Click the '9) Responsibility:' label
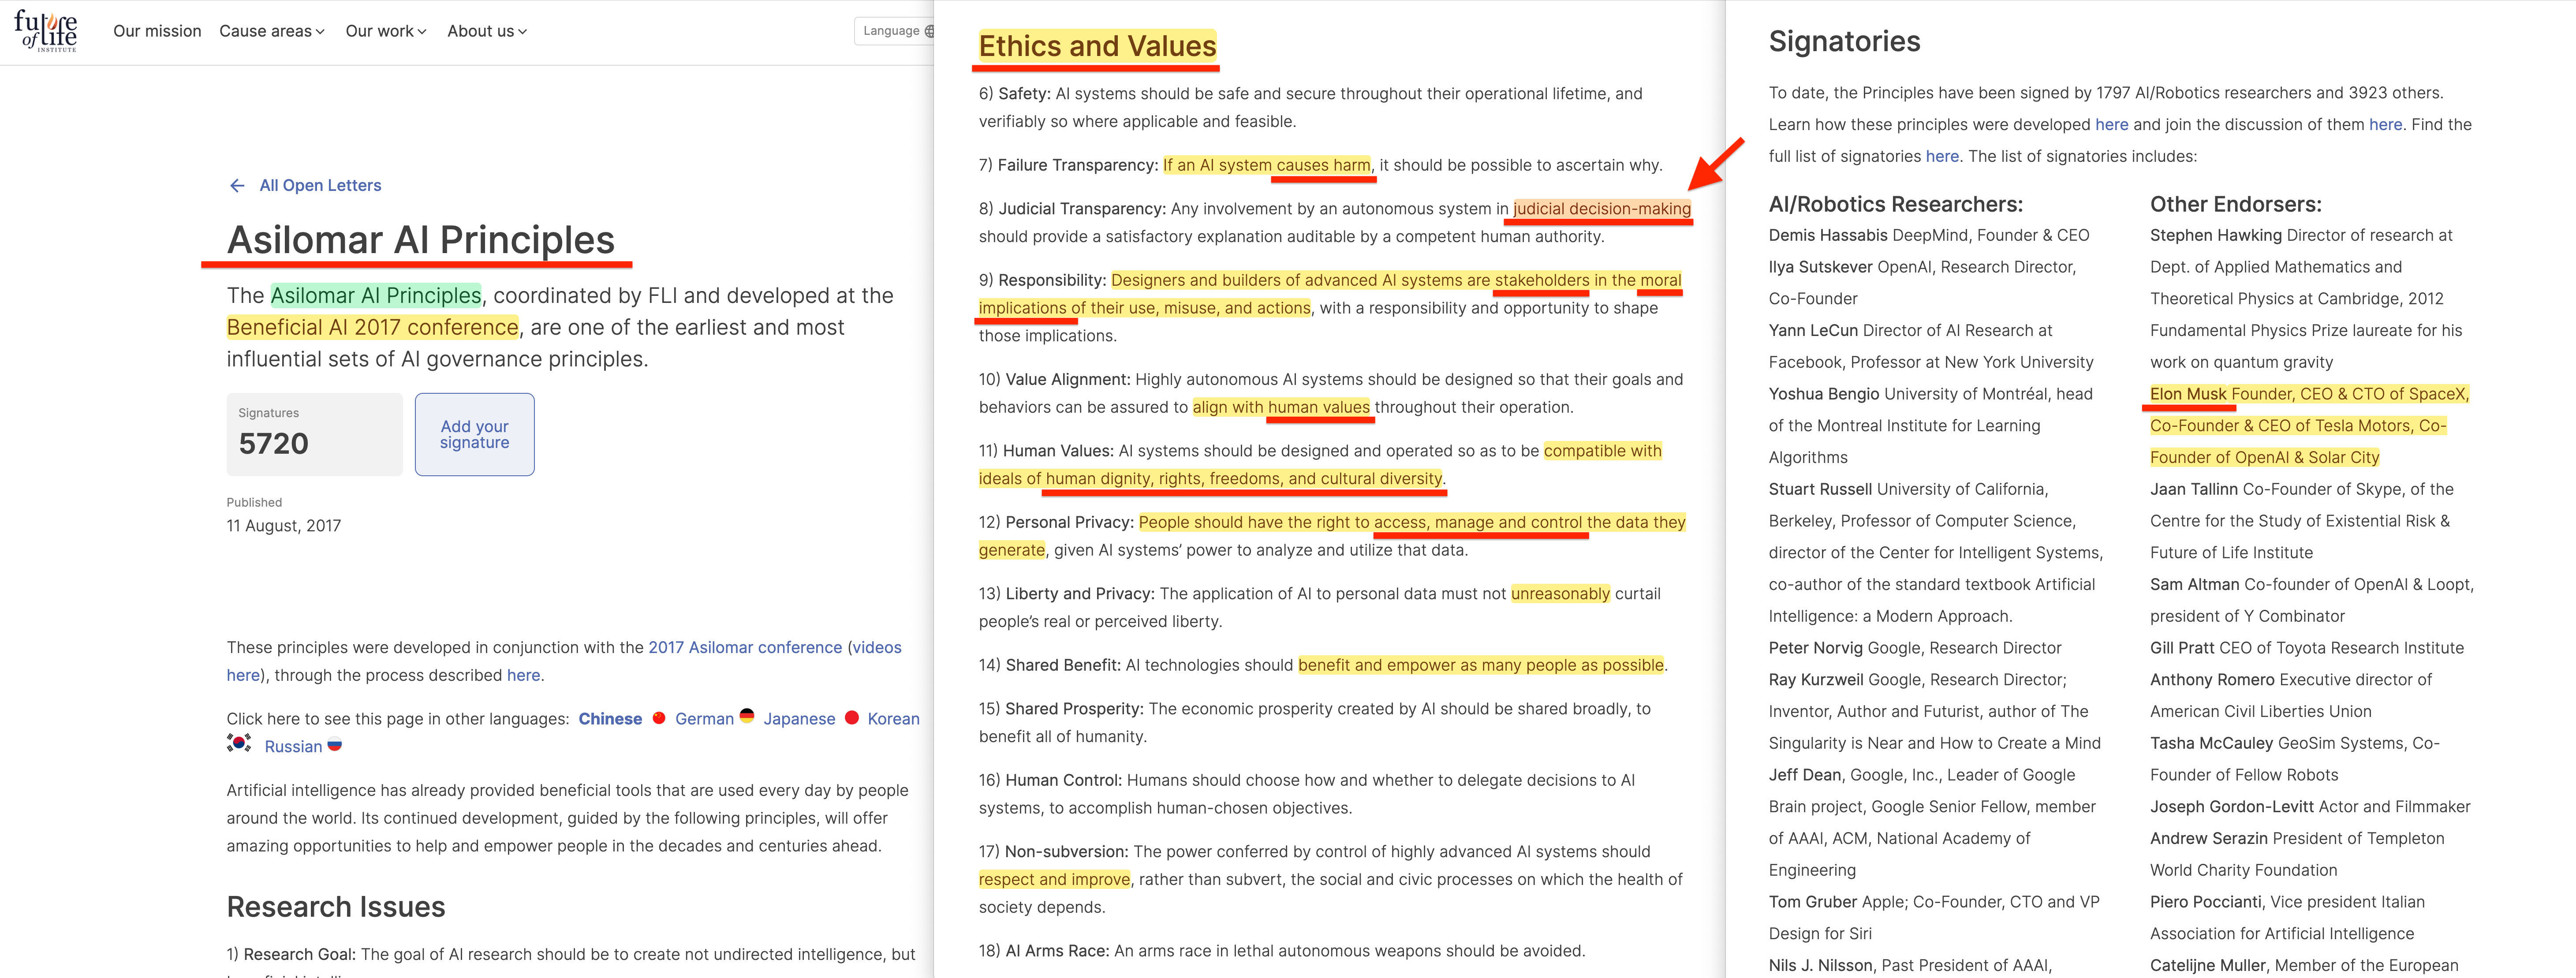 tap(1043, 281)
